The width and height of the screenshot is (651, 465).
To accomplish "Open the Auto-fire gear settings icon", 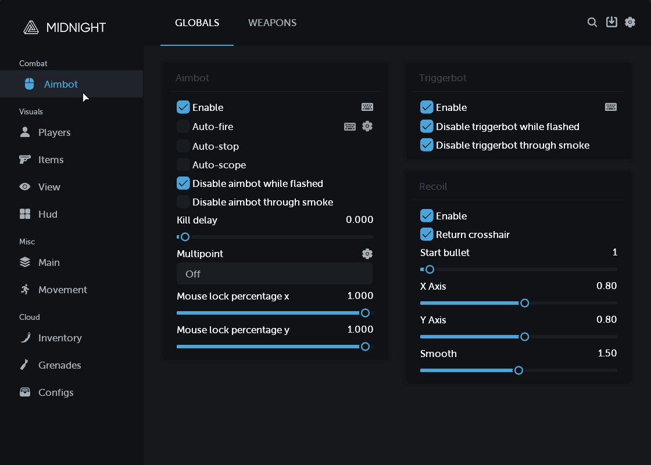I will pyautogui.click(x=367, y=126).
